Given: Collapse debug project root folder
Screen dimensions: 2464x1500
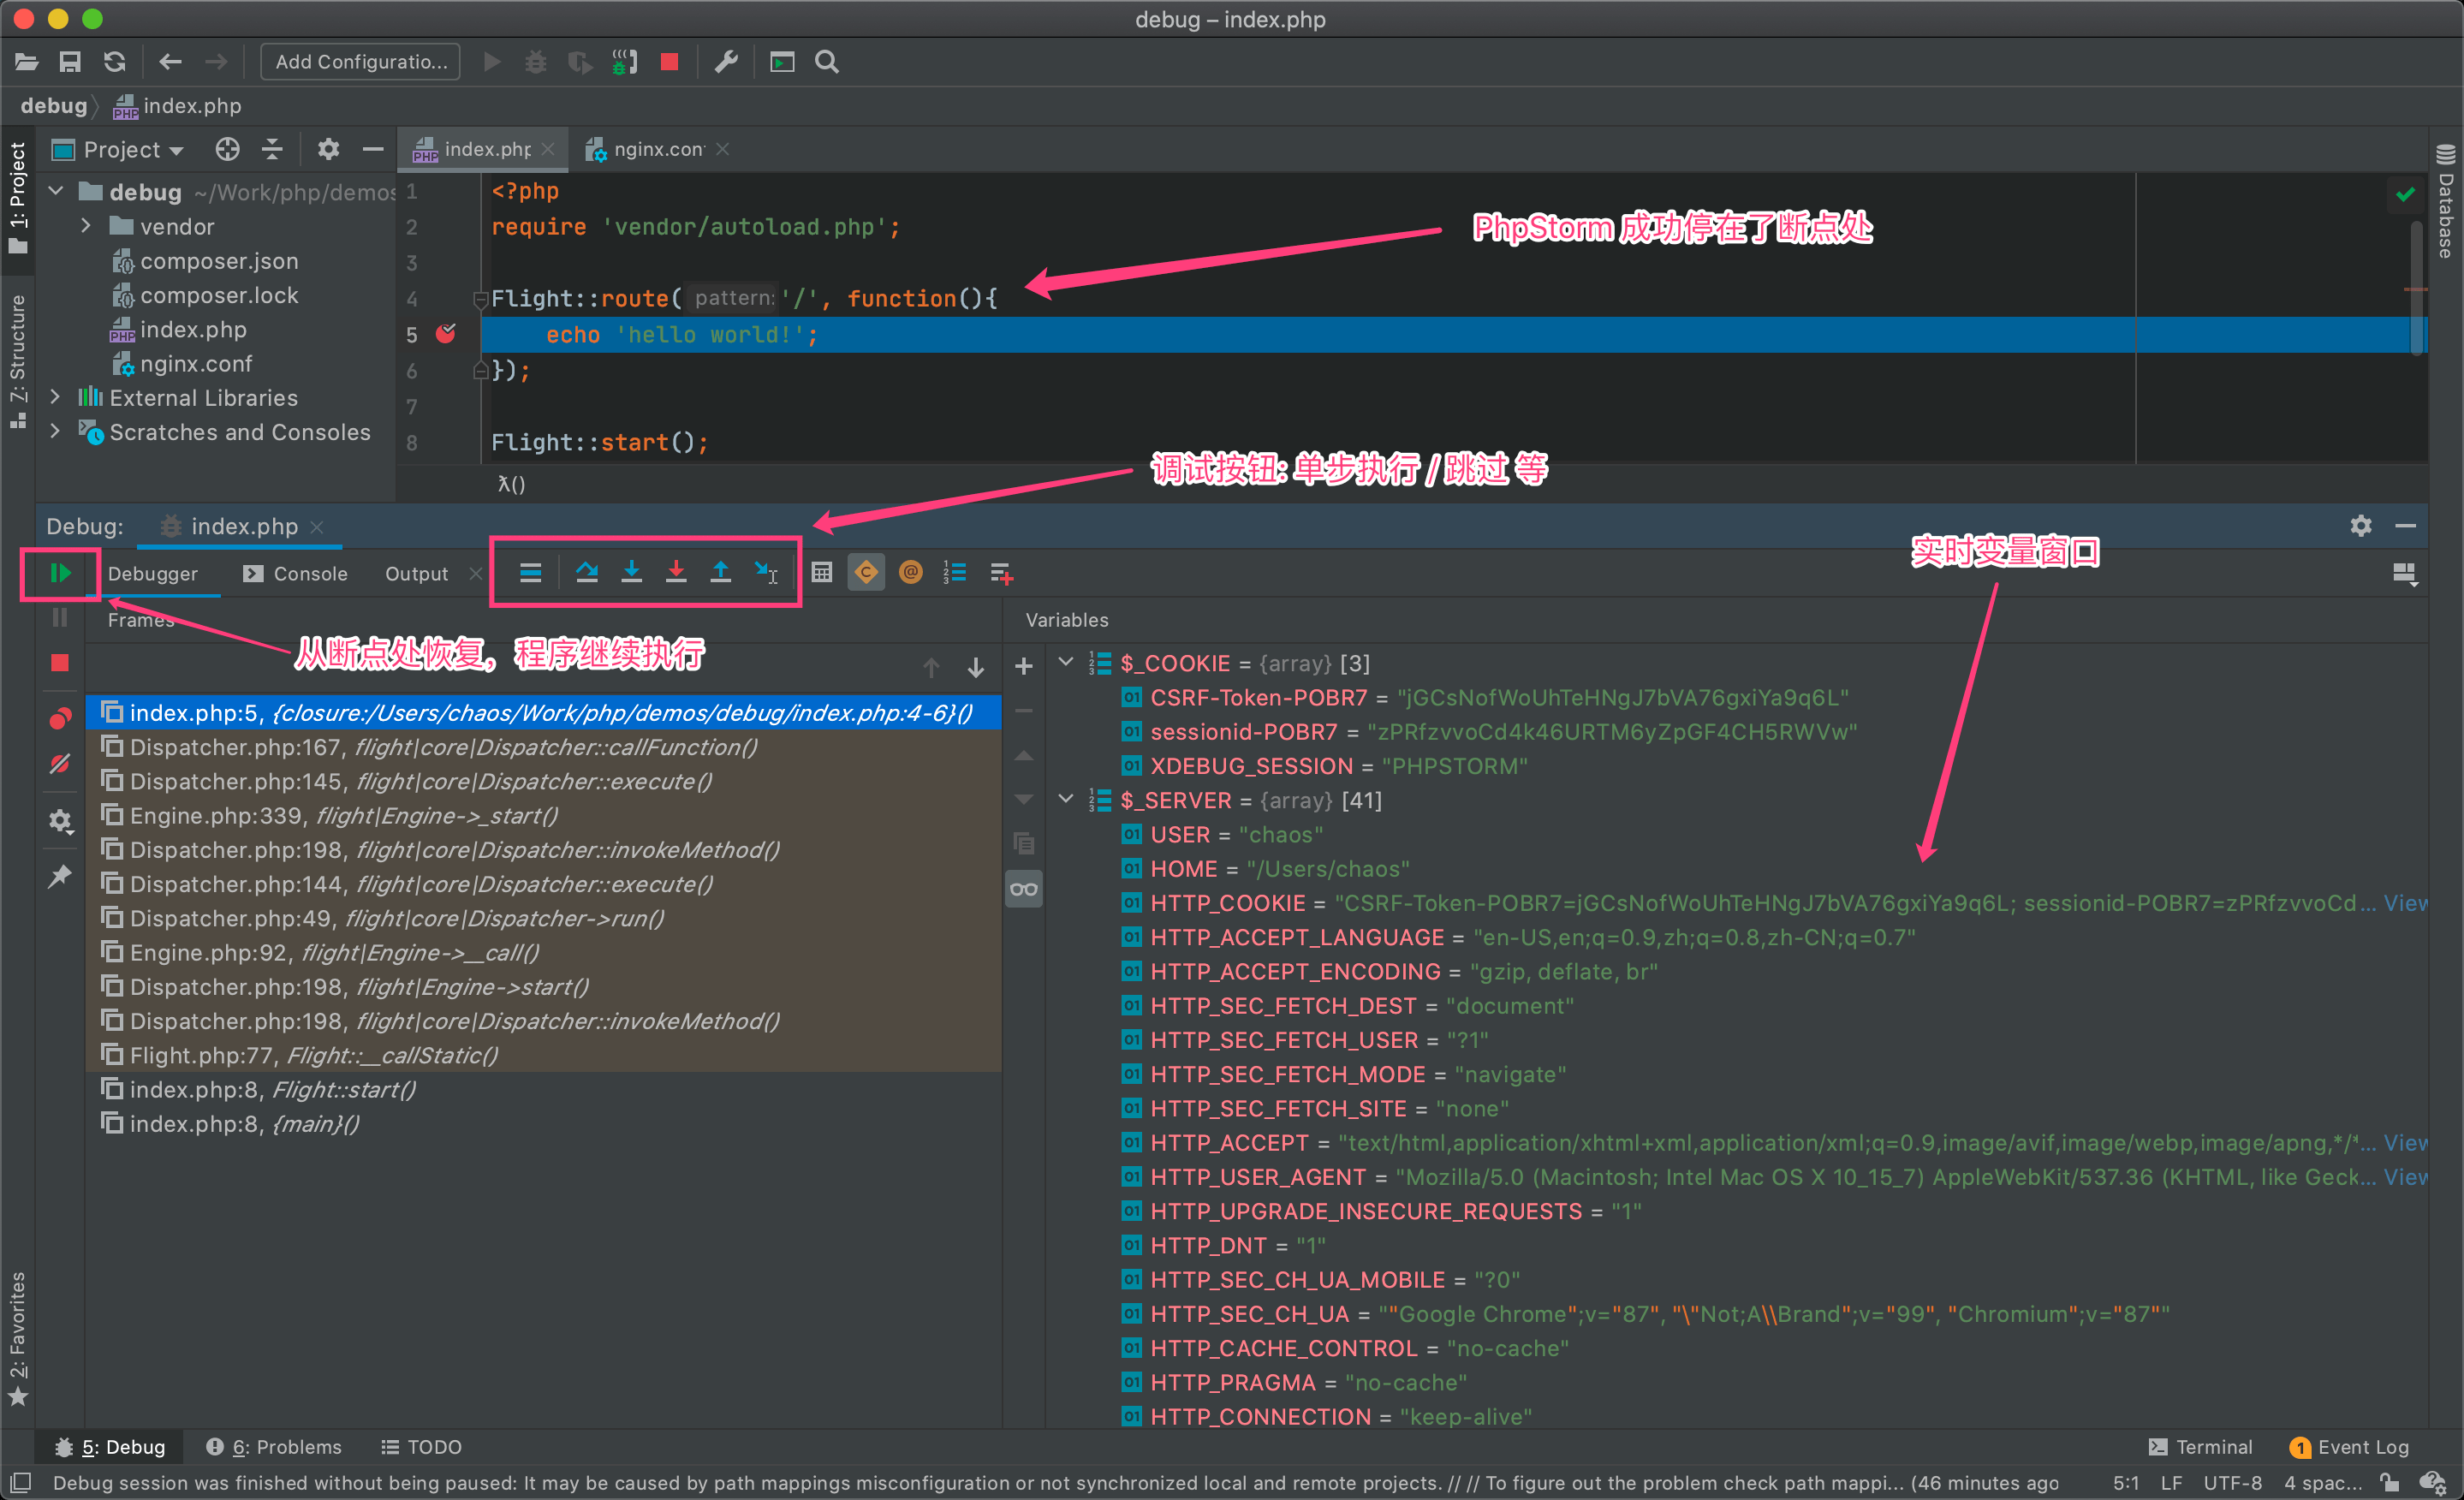Looking at the screenshot, I should click(56, 191).
